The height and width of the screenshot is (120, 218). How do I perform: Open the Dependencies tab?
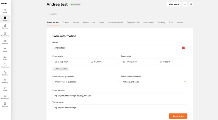(x=133, y=22)
